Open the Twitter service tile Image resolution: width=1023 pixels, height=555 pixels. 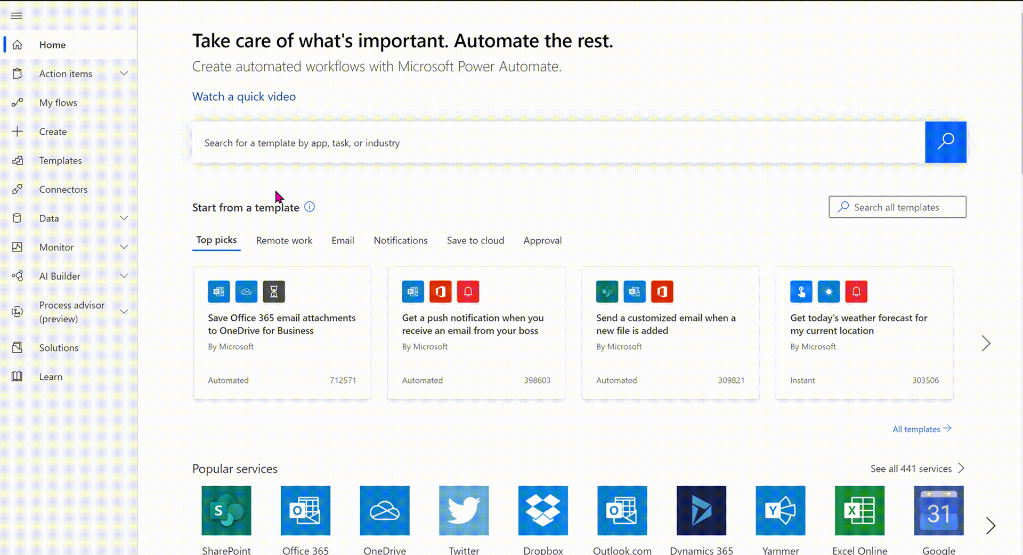464,510
